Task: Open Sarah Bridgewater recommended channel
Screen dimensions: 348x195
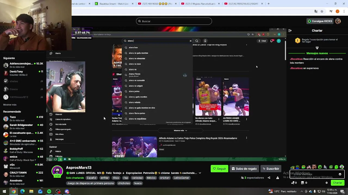Action: tap(23, 126)
